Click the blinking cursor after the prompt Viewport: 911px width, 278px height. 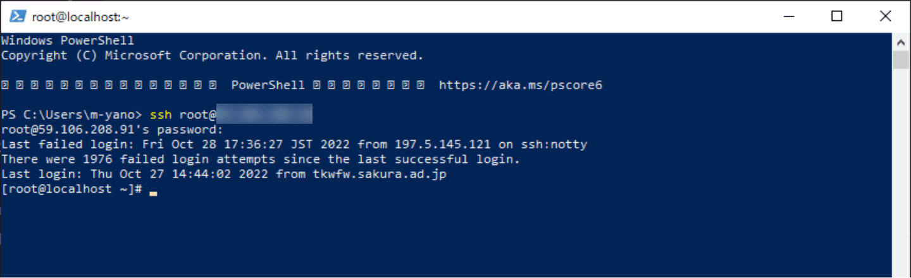[153, 194]
